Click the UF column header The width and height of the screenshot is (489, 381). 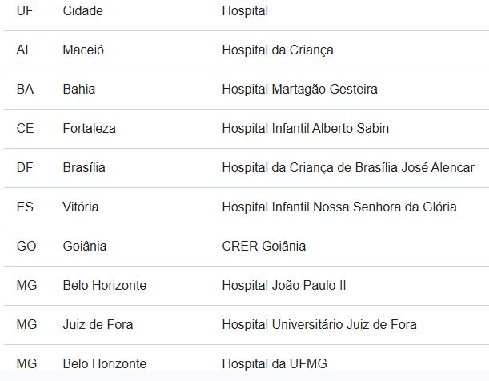tap(25, 11)
